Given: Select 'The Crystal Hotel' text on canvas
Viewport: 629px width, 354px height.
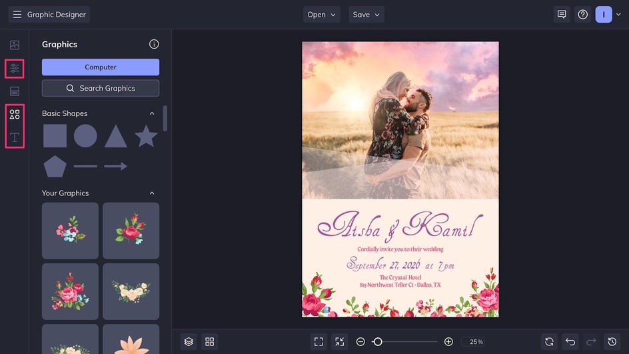Looking at the screenshot, I should pyautogui.click(x=400, y=277).
